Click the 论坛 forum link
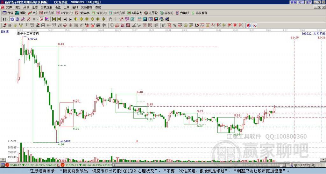Image resolution: width=326 pixels, height=174 pixels. click(x=301, y=2)
